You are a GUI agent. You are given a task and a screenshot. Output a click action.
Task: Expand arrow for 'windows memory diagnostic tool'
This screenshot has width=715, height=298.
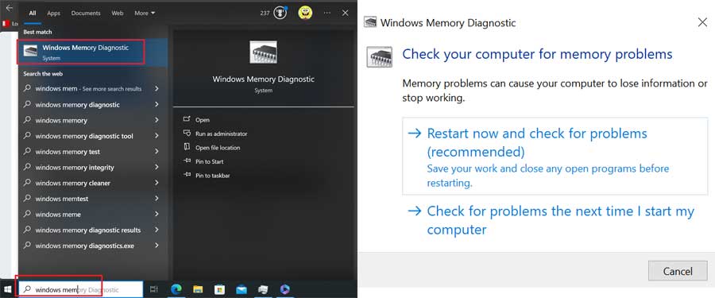tap(157, 136)
